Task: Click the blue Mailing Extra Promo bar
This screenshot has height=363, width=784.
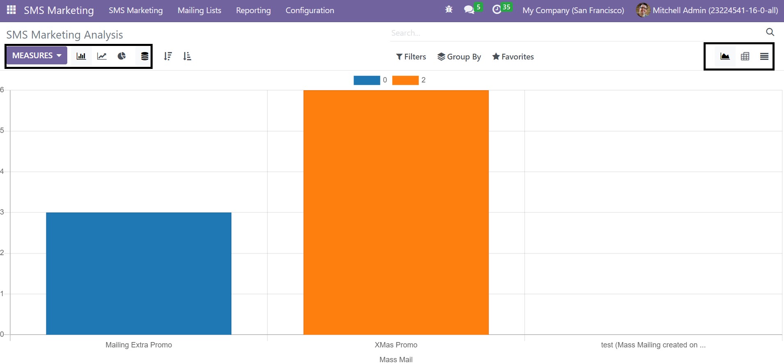Action: (139, 273)
